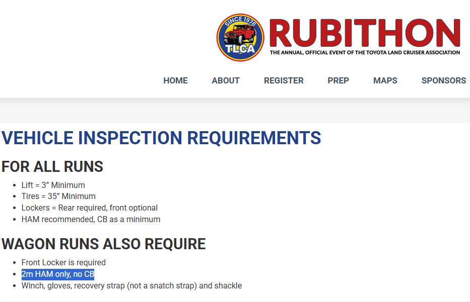Click the 'Tires = 35" Minimum' bullet
The image size is (470, 302).
(x=58, y=196)
